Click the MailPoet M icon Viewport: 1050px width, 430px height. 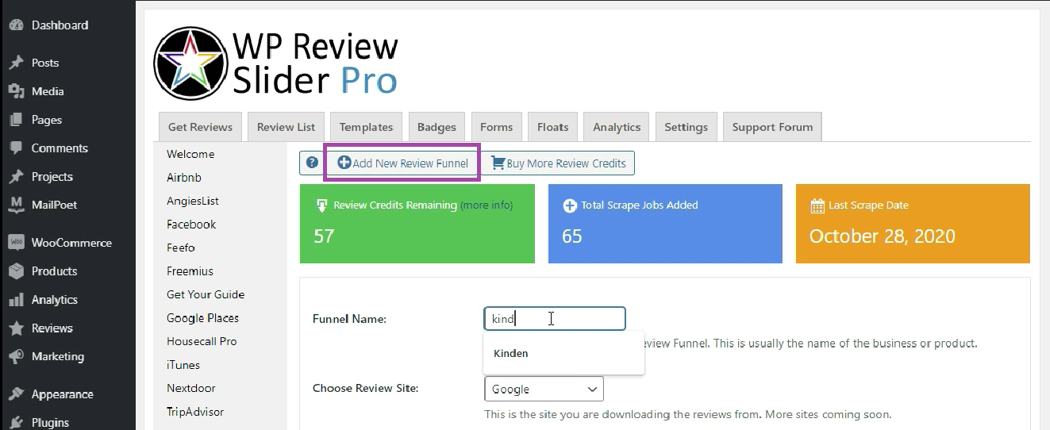tap(16, 205)
